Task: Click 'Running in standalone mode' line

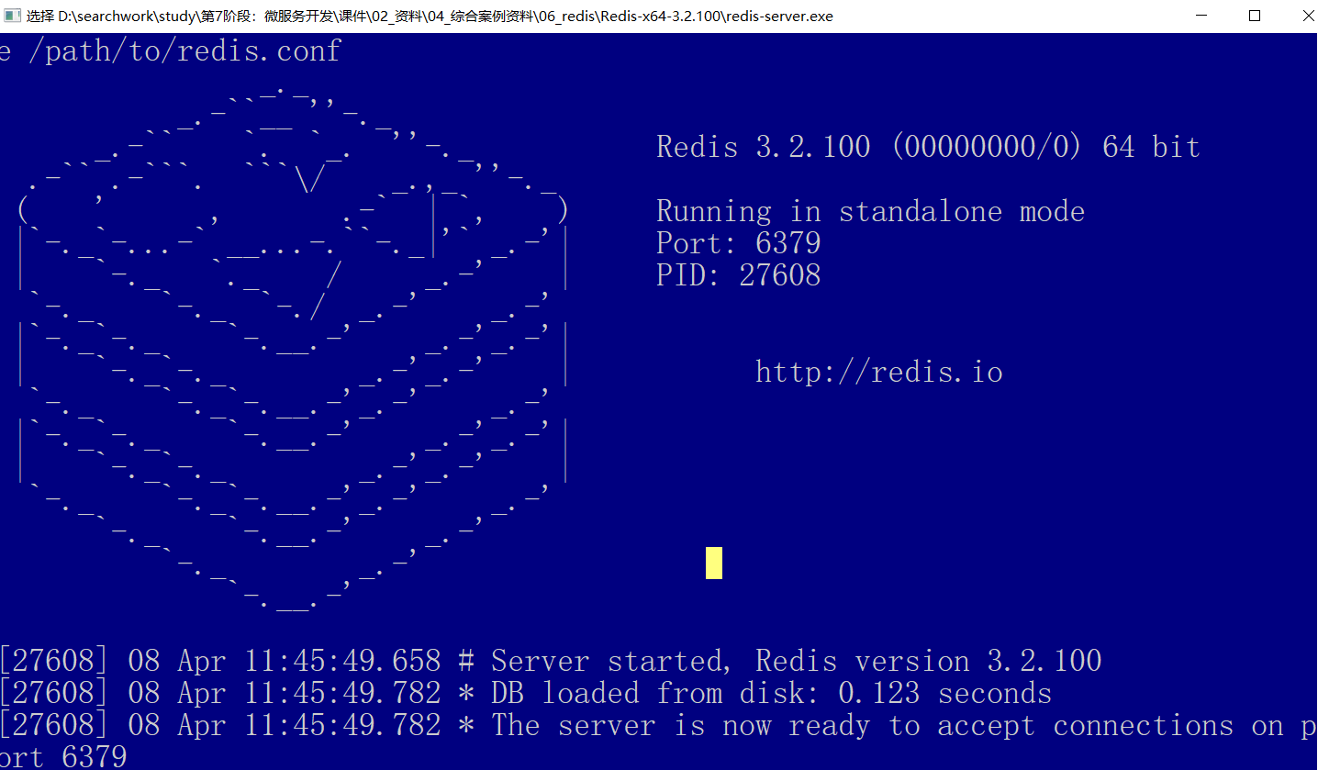Action: tap(870, 212)
